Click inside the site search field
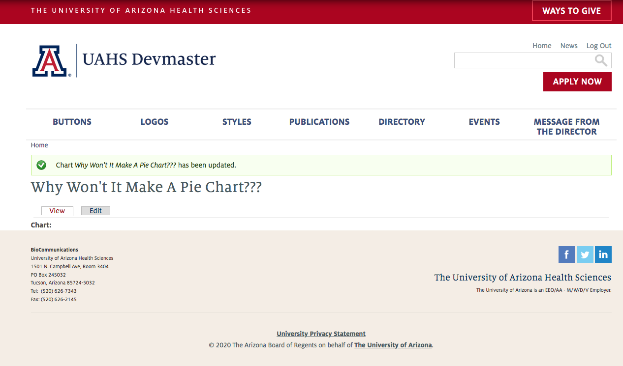 click(524, 60)
